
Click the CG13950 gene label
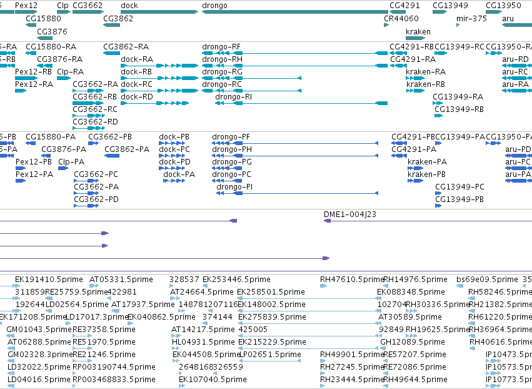[x=503, y=6]
